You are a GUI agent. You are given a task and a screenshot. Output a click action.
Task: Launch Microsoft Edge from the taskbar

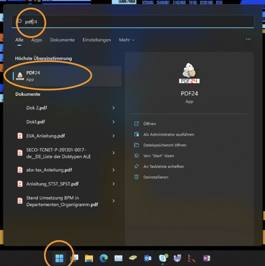[104, 258]
